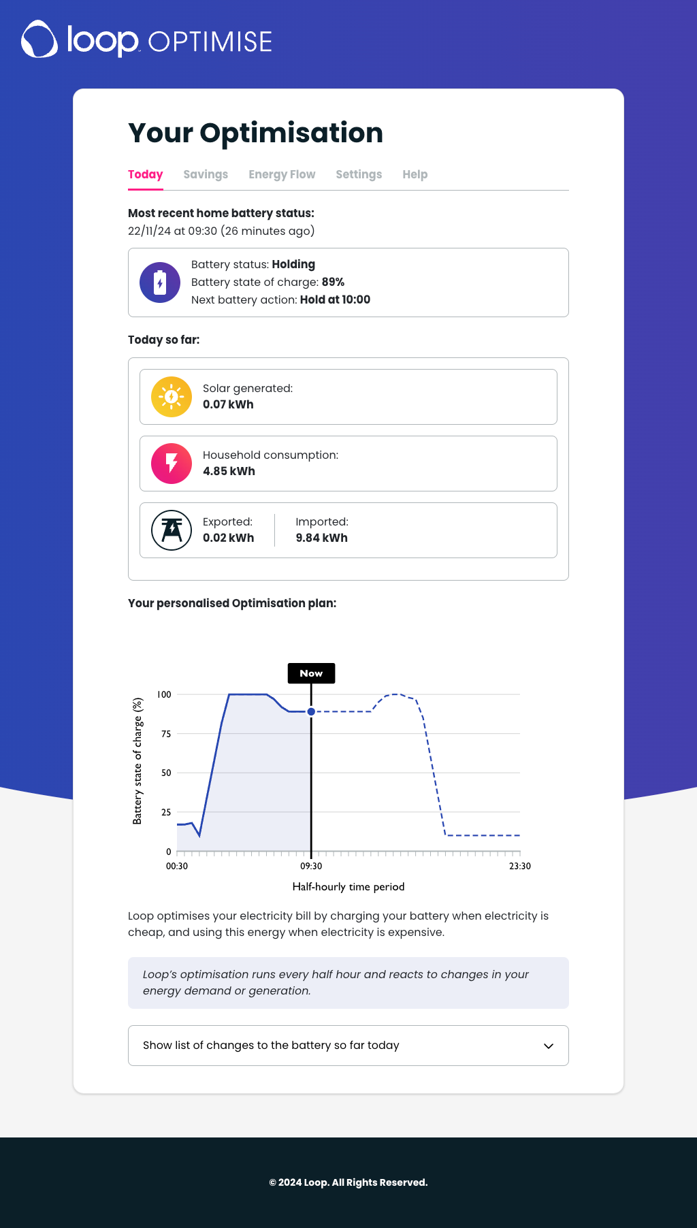Click the Solar generated card
The image size is (697, 1228).
click(348, 396)
